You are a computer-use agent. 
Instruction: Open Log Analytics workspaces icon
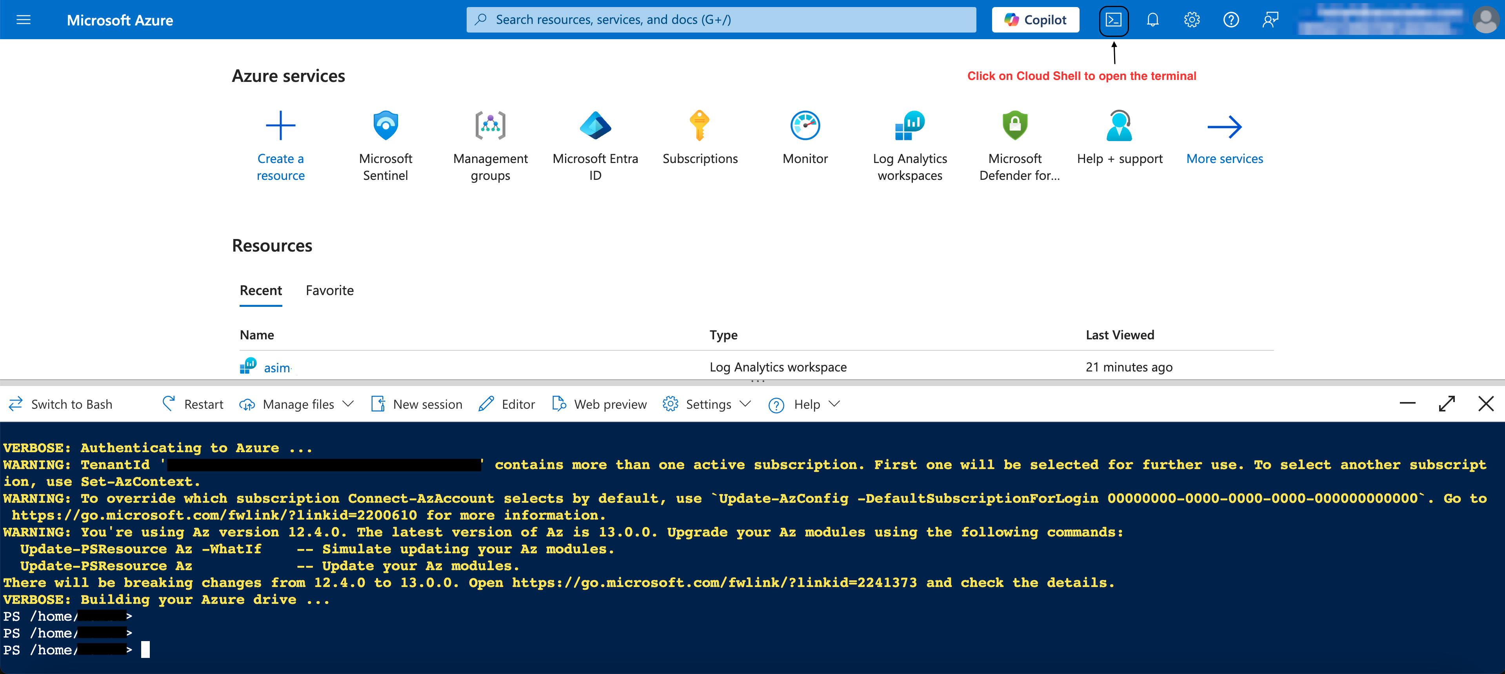pos(910,125)
